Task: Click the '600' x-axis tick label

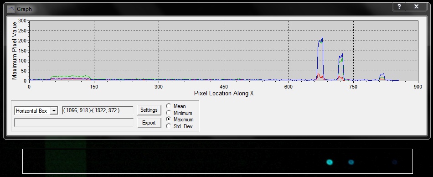Action: point(289,87)
